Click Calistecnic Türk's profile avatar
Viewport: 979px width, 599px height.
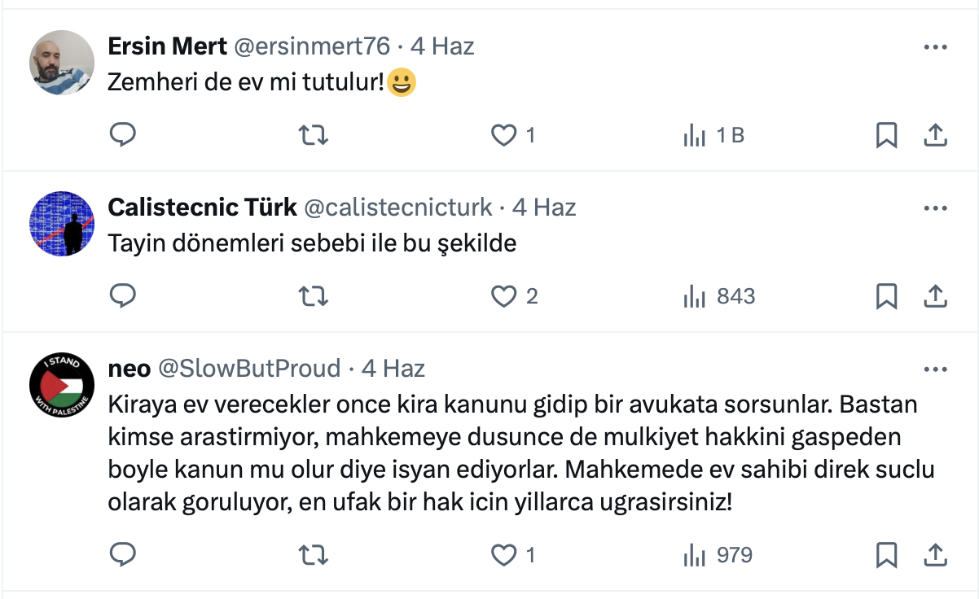pos(62,224)
